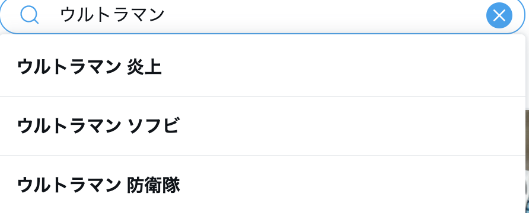
Task: Choose the second autocomplete result, ソフビ
Action: pyautogui.click(x=263, y=126)
